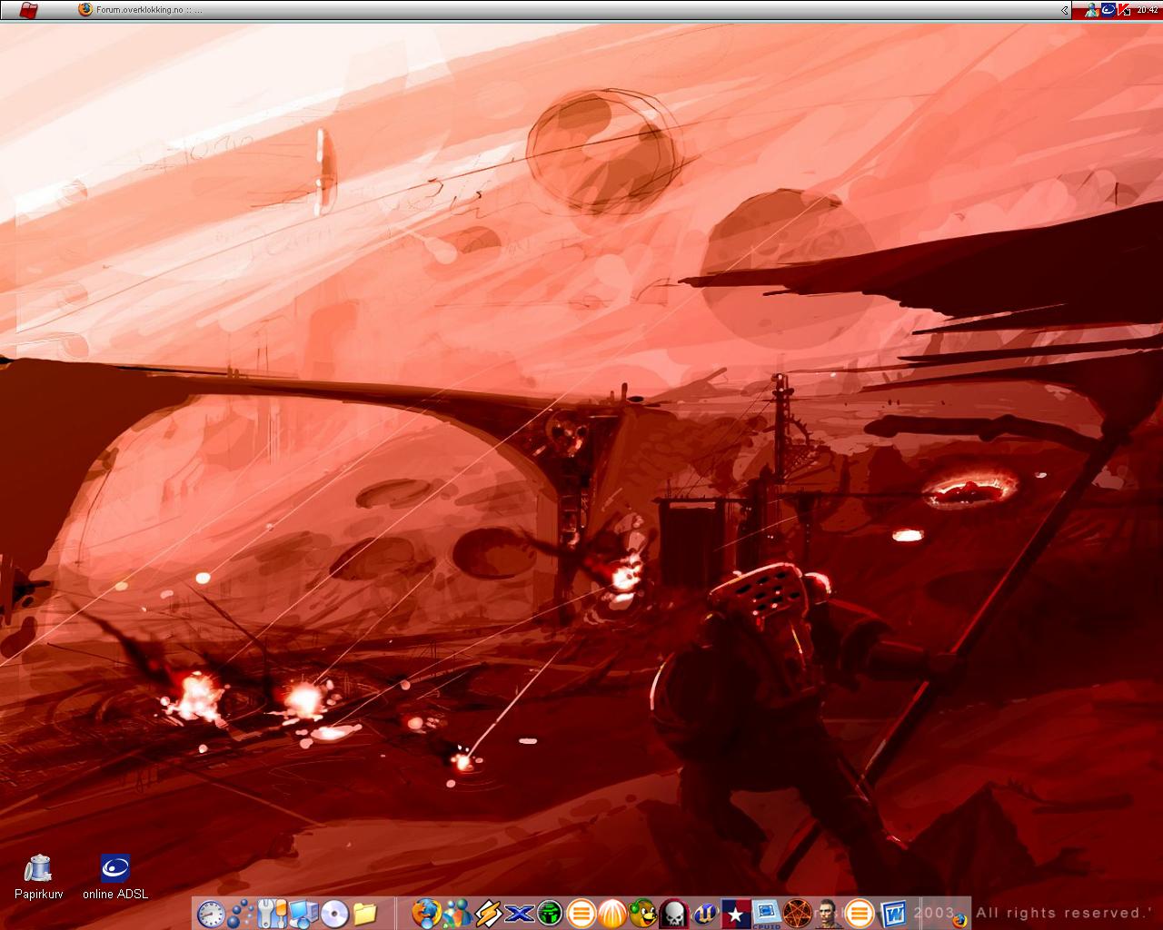Launch the online ADSL desktop shortcut
This screenshot has height=930, width=1163.
(x=115, y=877)
